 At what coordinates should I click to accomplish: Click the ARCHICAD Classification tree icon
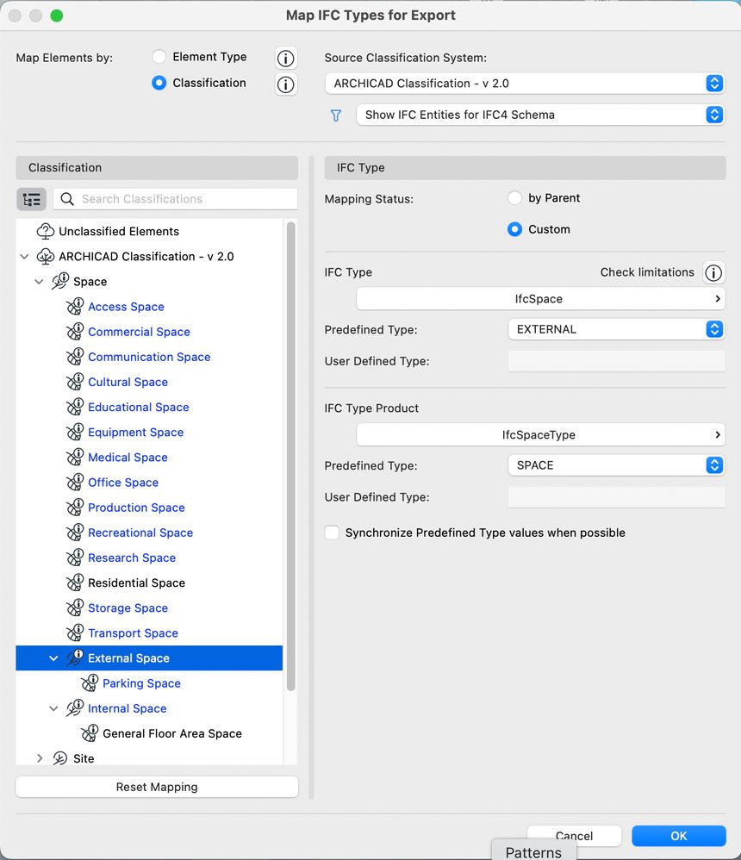click(45, 257)
